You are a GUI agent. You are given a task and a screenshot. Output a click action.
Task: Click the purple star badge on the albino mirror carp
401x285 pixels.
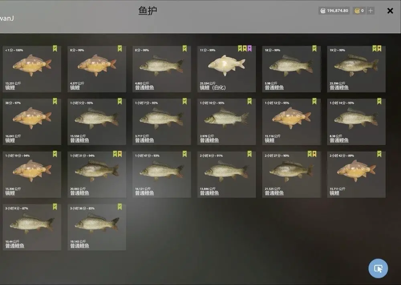click(x=249, y=49)
